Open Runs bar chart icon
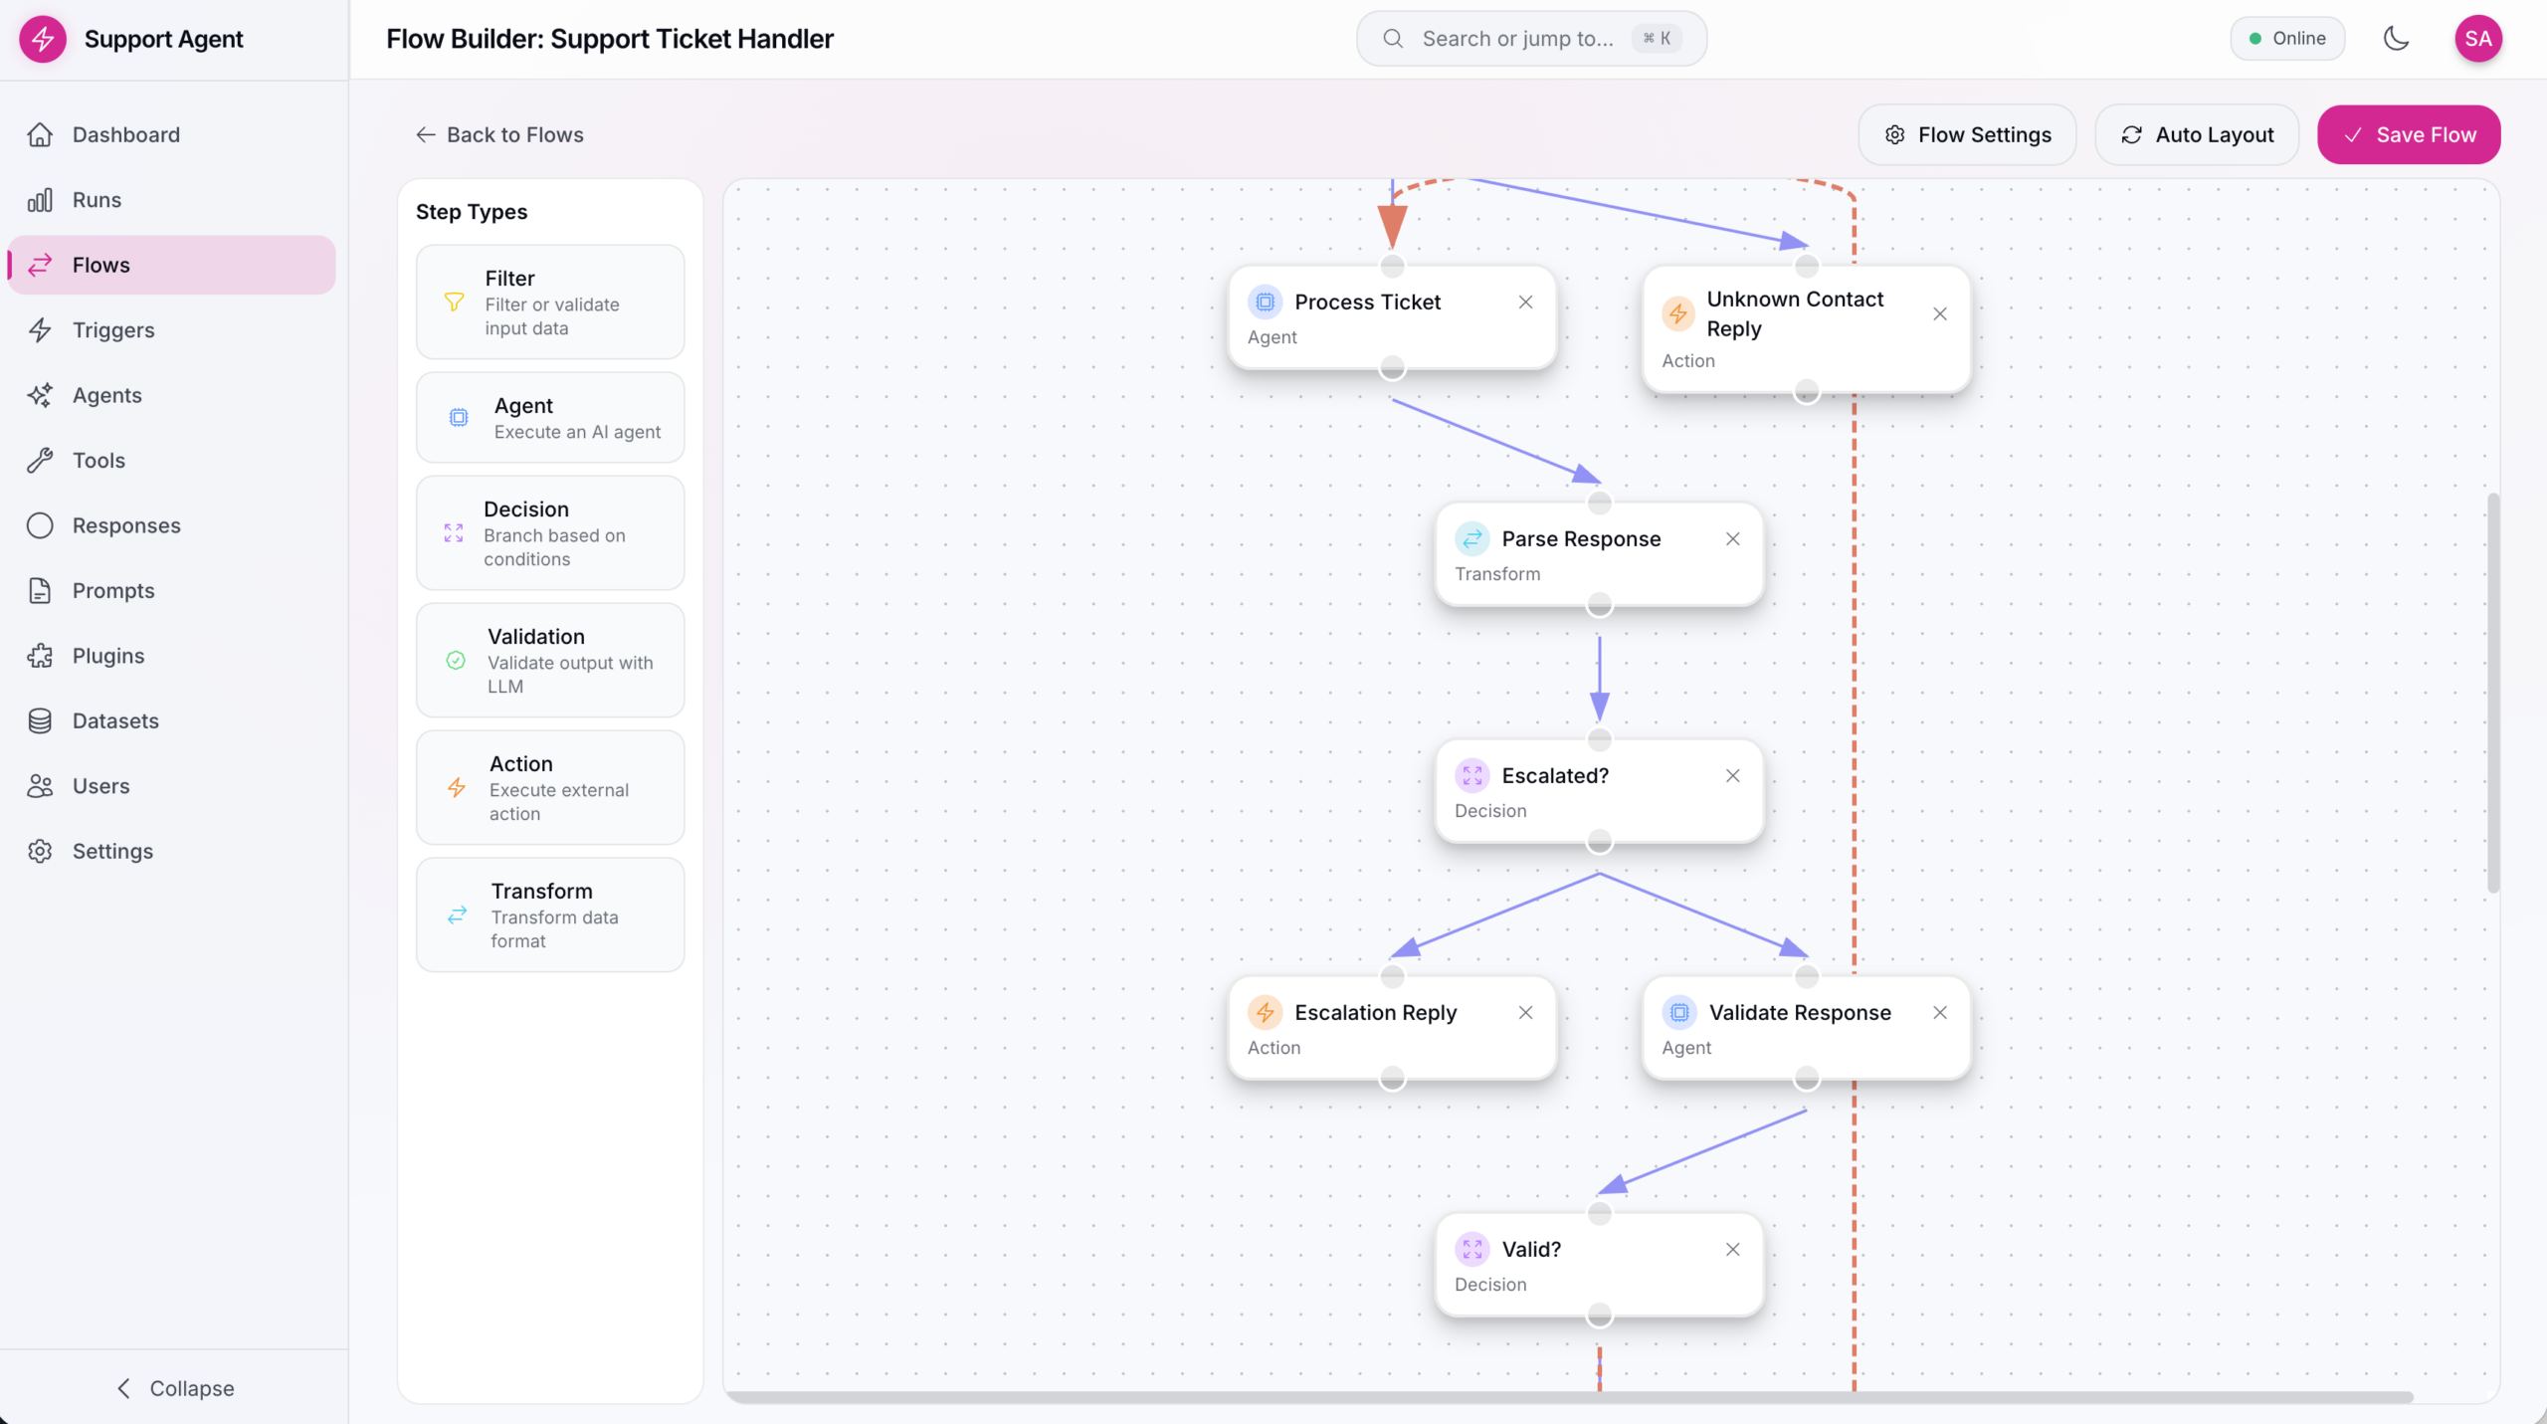The width and height of the screenshot is (2547, 1424). [x=40, y=200]
